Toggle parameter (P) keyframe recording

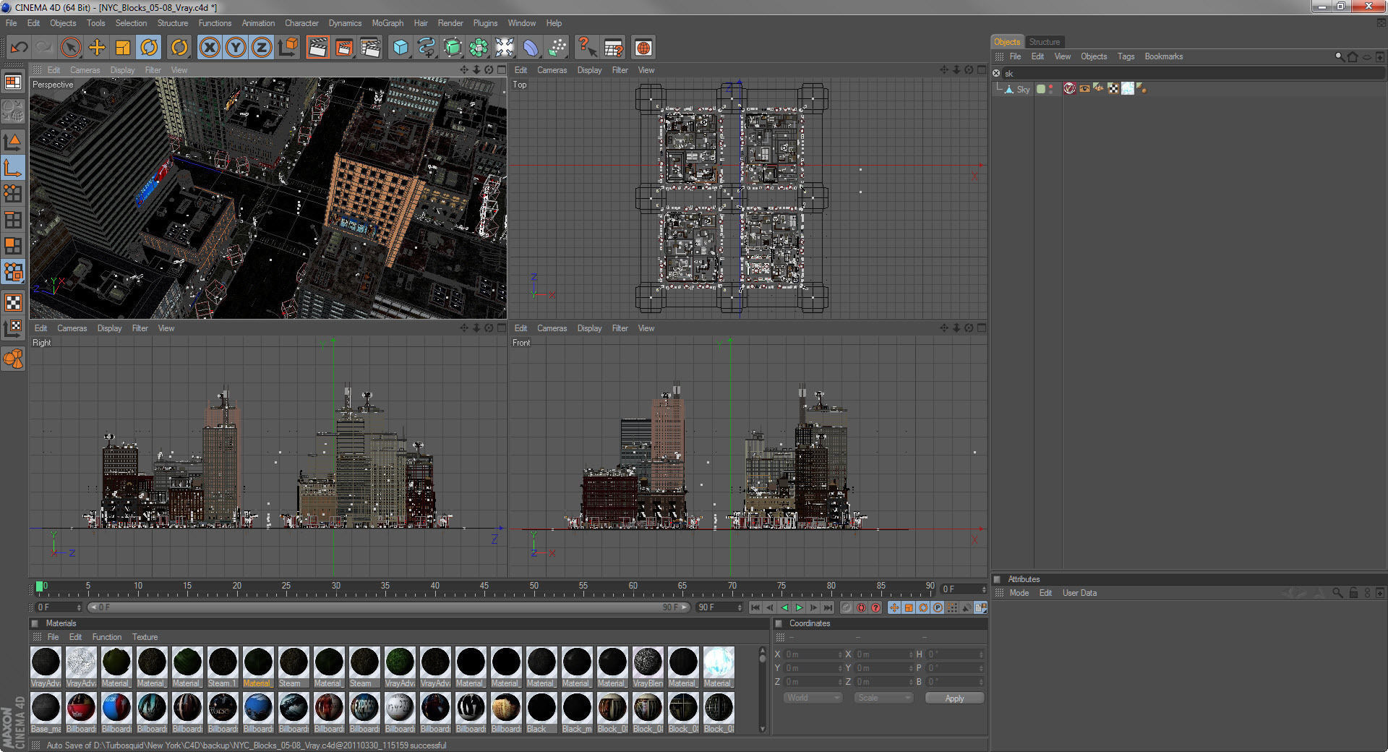click(938, 607)
